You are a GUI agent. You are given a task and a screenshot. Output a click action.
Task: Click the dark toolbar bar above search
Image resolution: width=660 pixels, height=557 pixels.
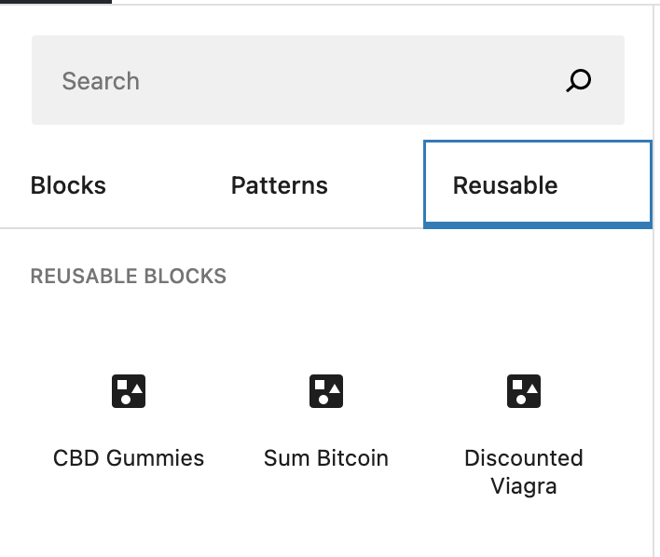pos(56,1)
